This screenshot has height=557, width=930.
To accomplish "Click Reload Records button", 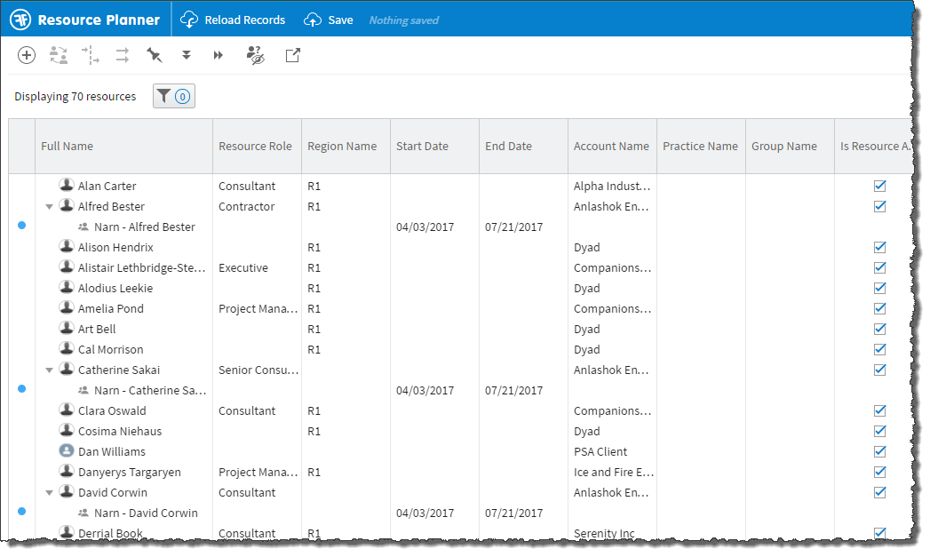I will (x=233, y=20).
